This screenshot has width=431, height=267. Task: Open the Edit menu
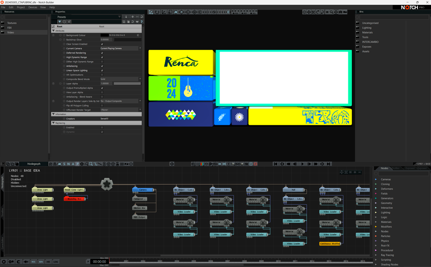coord(11,8)
